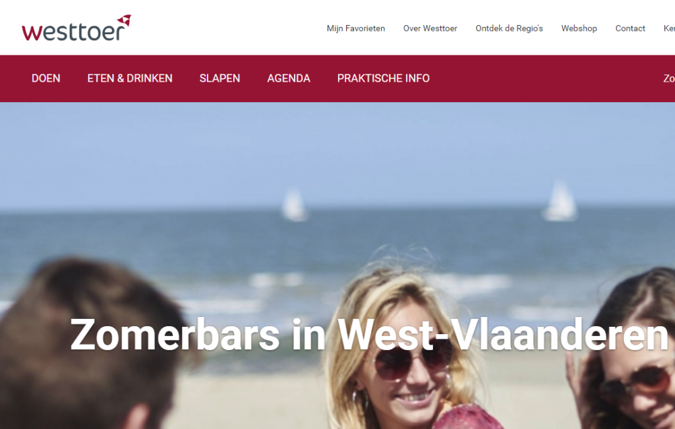This screenshot has height=429, width=675.
Task: Select the ETEN & DRINKEN menu item
Action: [x=130, y=78]
